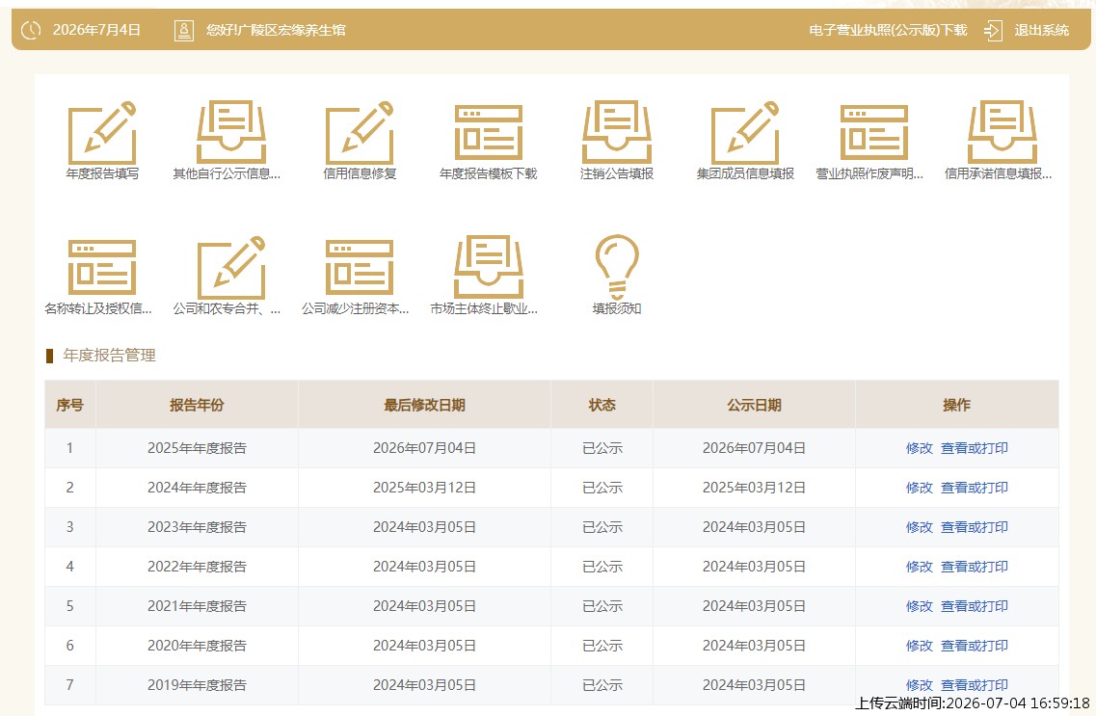Image resolution: width=1096 pixels, height=716 pixels.
Task: Click 修改 for 2019年年度报告
Action: pyautogui.click(x=920, y=684)
